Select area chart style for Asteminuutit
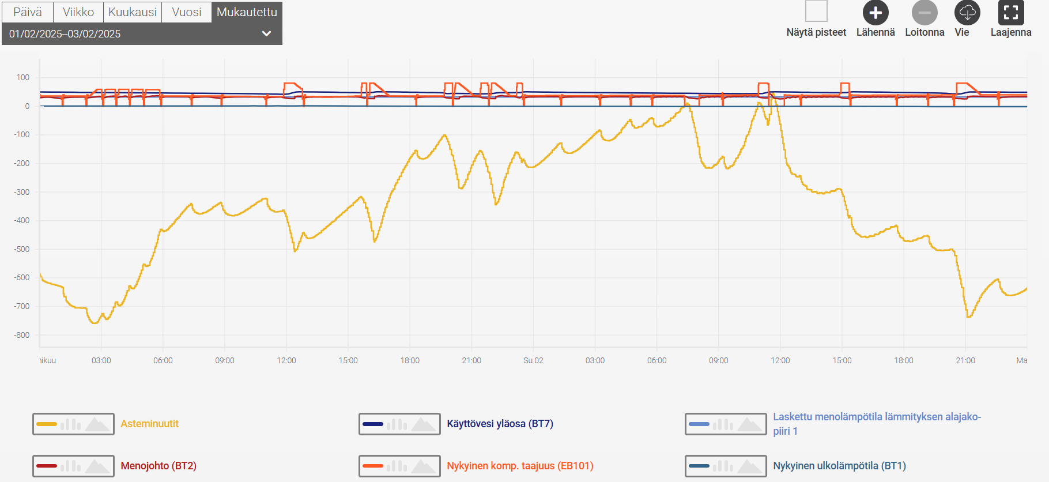 (x=97, y=424)
